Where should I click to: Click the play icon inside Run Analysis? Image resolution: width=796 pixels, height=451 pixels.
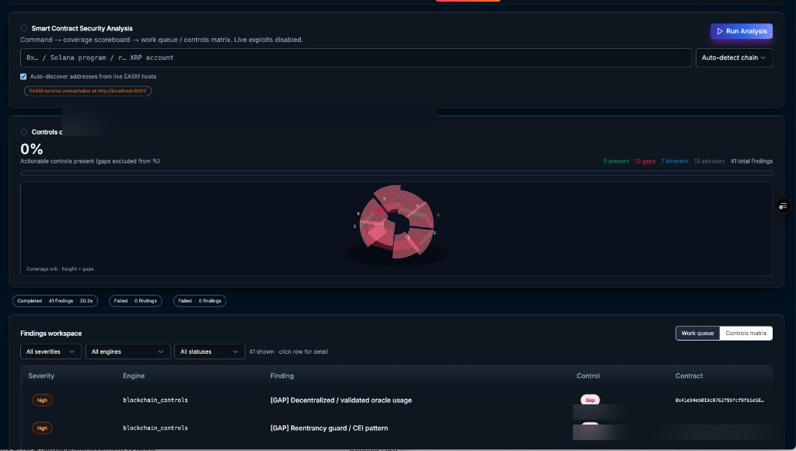pyautogui.click(x=719, y=31)
